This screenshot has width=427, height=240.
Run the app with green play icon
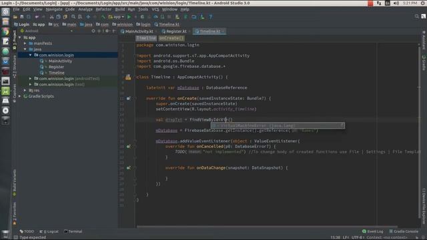129,17
